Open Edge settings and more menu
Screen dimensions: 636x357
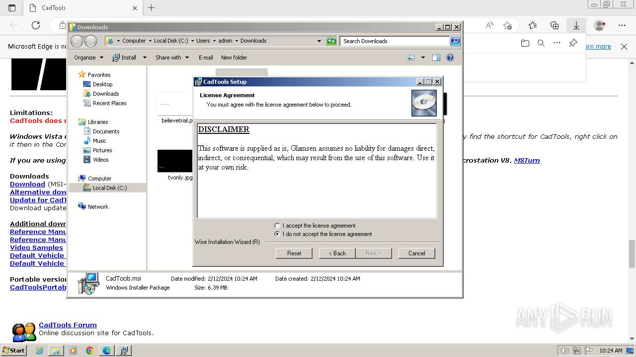[622, 25]
